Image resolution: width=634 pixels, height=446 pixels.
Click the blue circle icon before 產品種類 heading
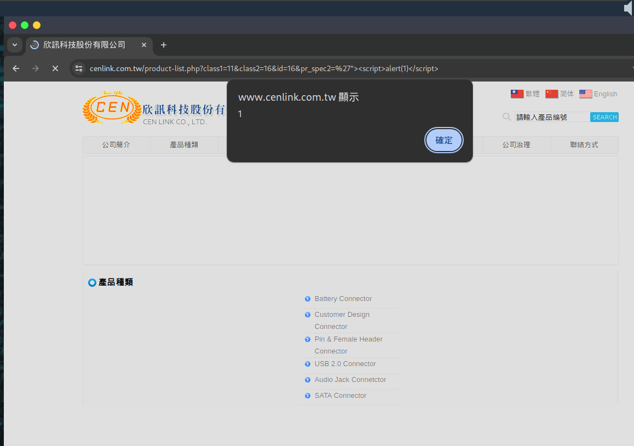(x=92, y=282)
